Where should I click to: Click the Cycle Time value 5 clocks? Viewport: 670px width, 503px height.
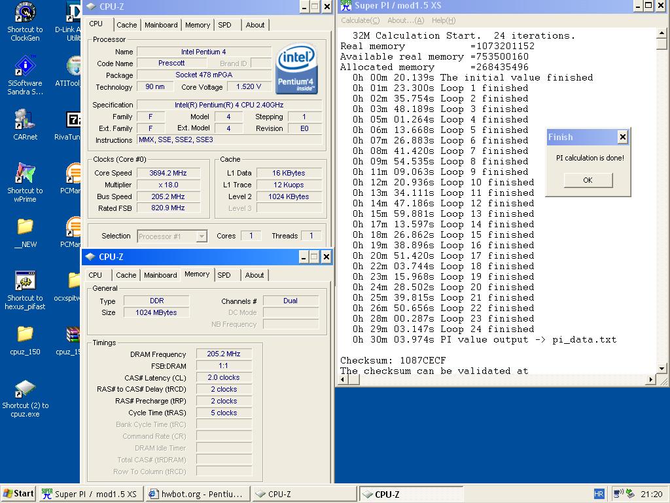point(224,413)
